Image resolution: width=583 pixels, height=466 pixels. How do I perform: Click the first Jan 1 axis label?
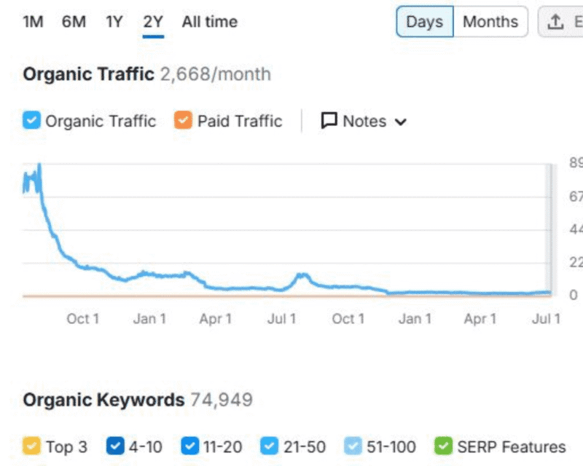pos(149,319)
